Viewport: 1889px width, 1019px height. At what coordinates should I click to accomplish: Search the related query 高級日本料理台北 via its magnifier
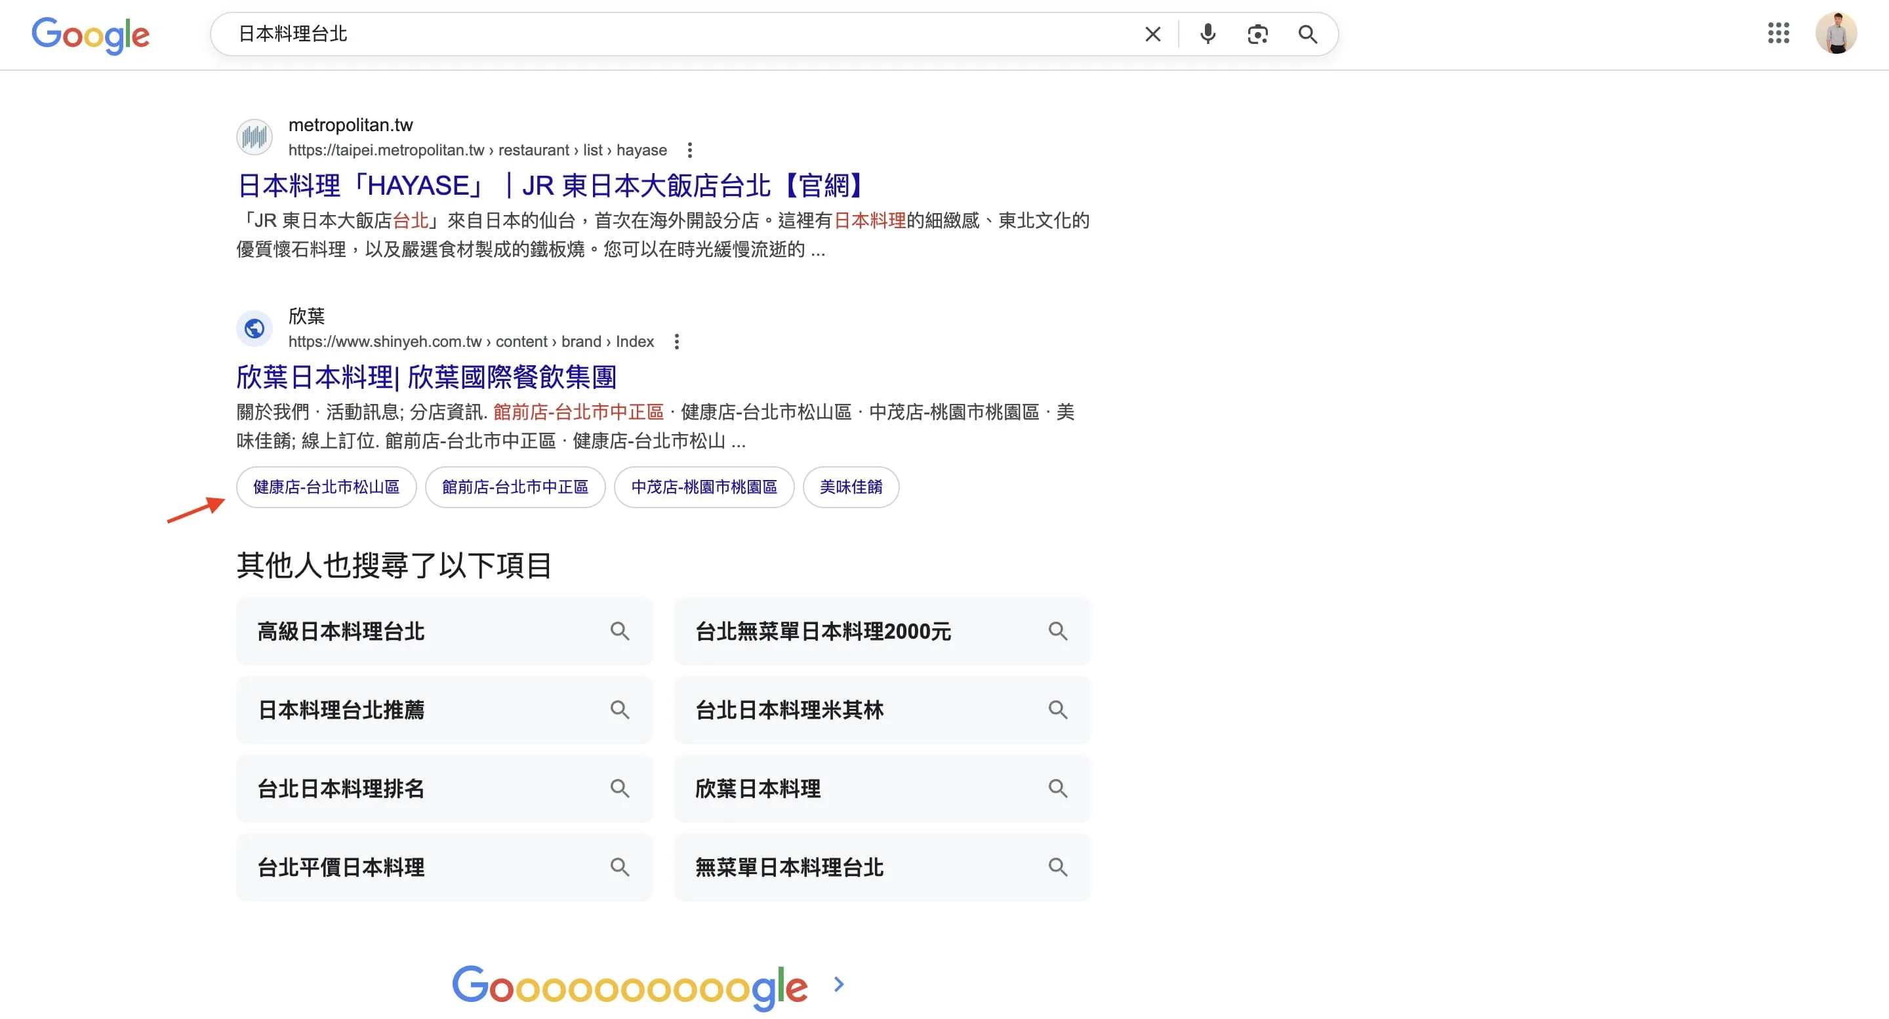pos(620,631)
